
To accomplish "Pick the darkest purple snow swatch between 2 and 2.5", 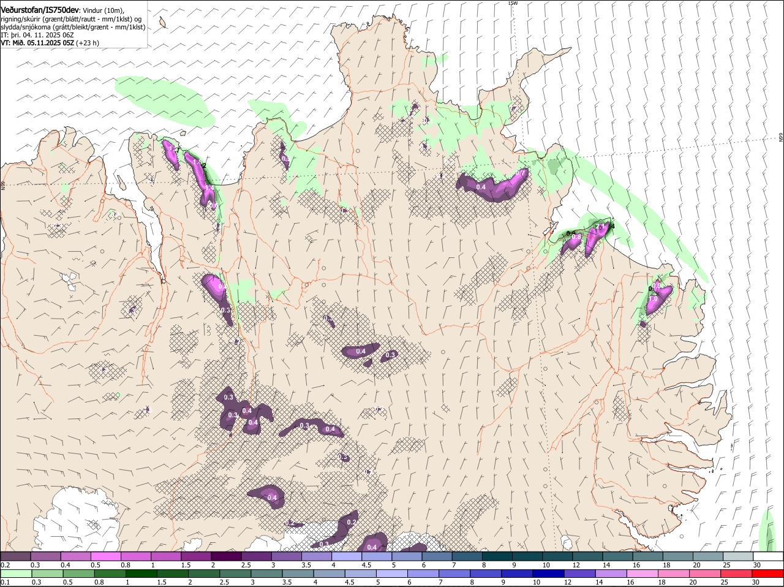I will tap(226, 556).
